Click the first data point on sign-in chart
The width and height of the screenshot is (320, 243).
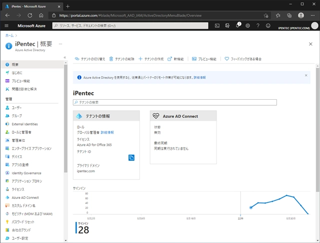click(251, 207)
